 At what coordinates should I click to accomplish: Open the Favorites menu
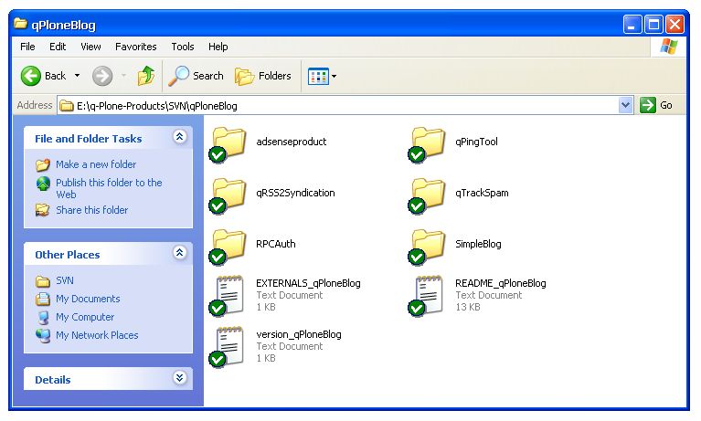point(135,47)
